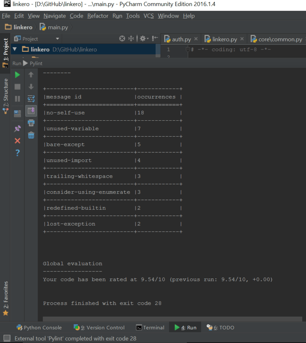This screenshot has width=306, height=343.
Task: Toggle the Use Soft Wraps button
Action: tap(31, 98)
